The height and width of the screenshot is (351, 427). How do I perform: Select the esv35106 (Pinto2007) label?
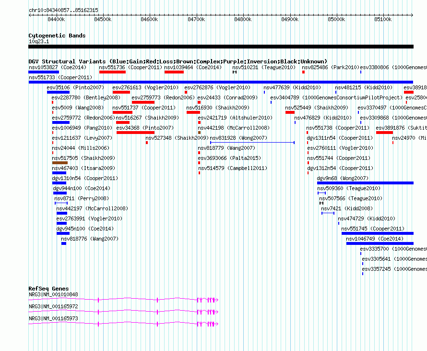click(x=75, y=87)
